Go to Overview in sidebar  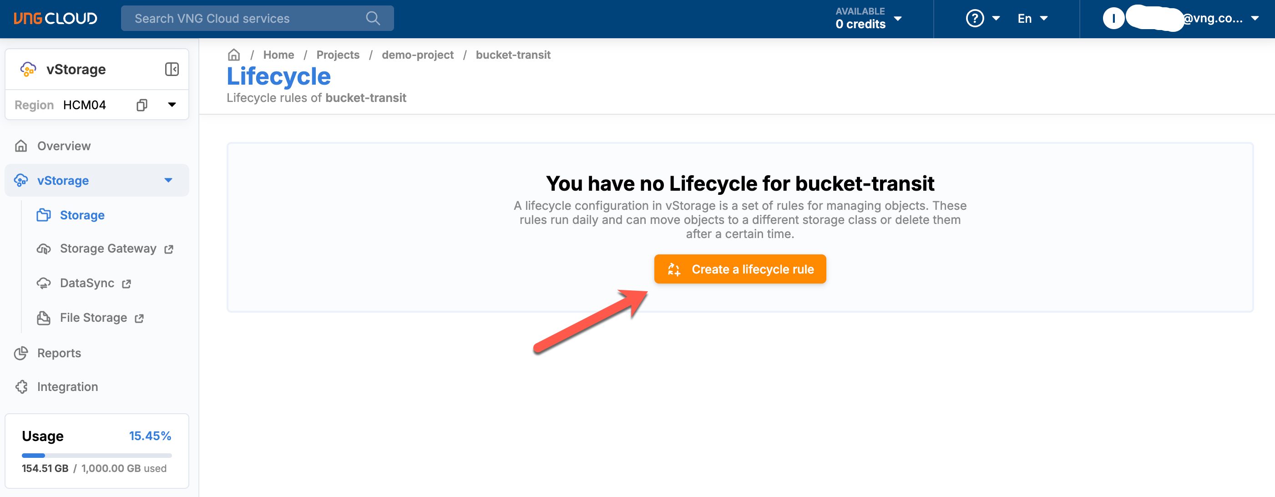click(x=64, y=146)
